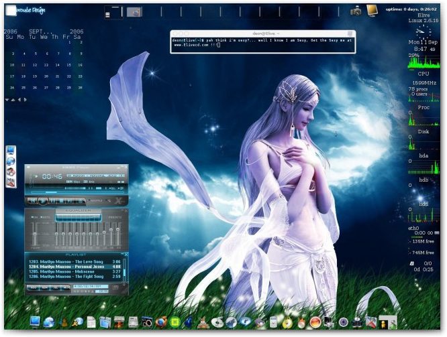Click the XMMS song position seek bar
447x337 pixels.
77,192
